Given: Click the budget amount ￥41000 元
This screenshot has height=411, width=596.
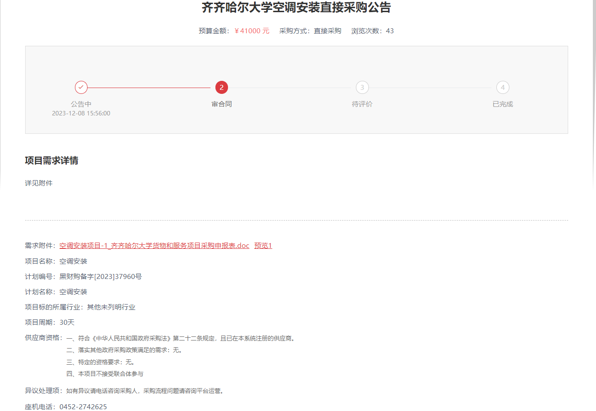Looking at the screenshot, I should [x=252, y=31].
